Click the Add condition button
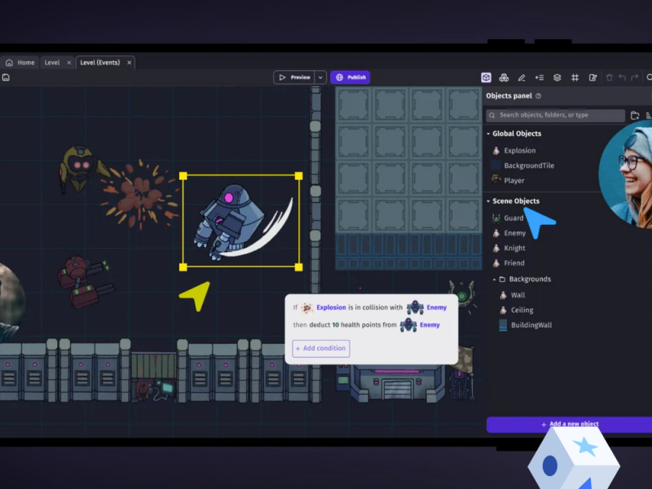Viewport: 652px width, 489px height. [321, 349]
